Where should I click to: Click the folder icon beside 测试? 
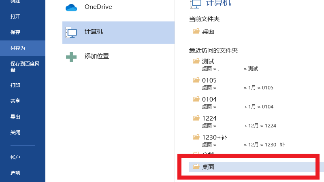pos(196,61)
